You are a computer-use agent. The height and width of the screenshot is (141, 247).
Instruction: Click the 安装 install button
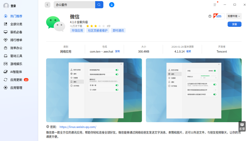pyautogui.click(x=234, y=24)
